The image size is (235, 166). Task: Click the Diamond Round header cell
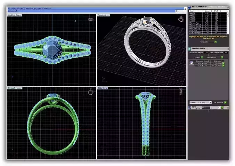[x=202, y=61]
